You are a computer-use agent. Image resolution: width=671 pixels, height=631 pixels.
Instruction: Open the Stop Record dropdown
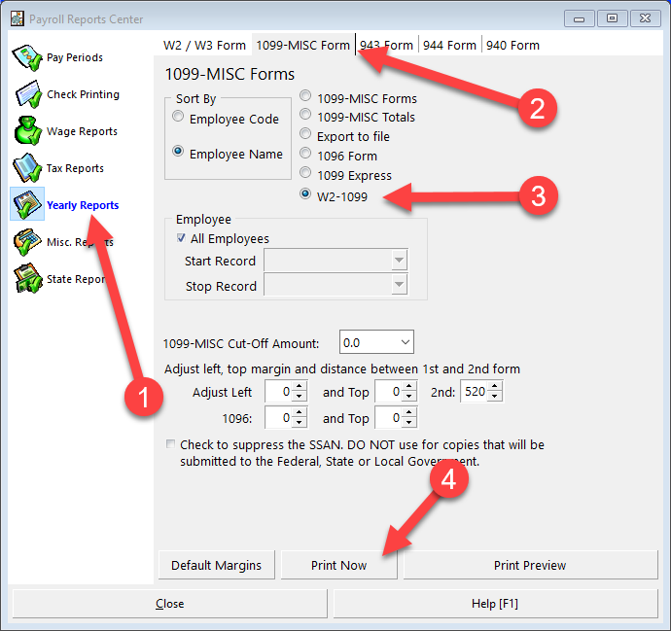pyautogui.click(x=398, y=286)
